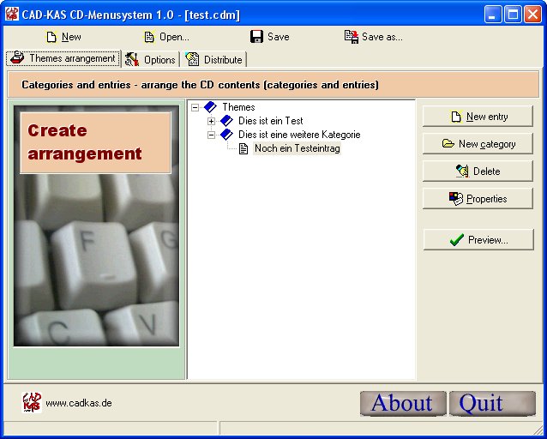Open Properties for the selected entry
Image resolution: width=547 pixels, height=439 pixels.
click(x=478, y=199)
